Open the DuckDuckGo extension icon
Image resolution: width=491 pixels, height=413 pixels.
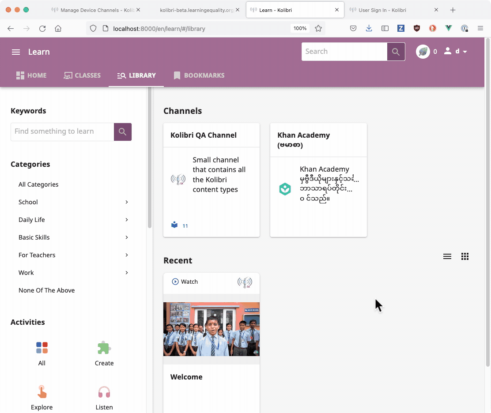[433, 29]
